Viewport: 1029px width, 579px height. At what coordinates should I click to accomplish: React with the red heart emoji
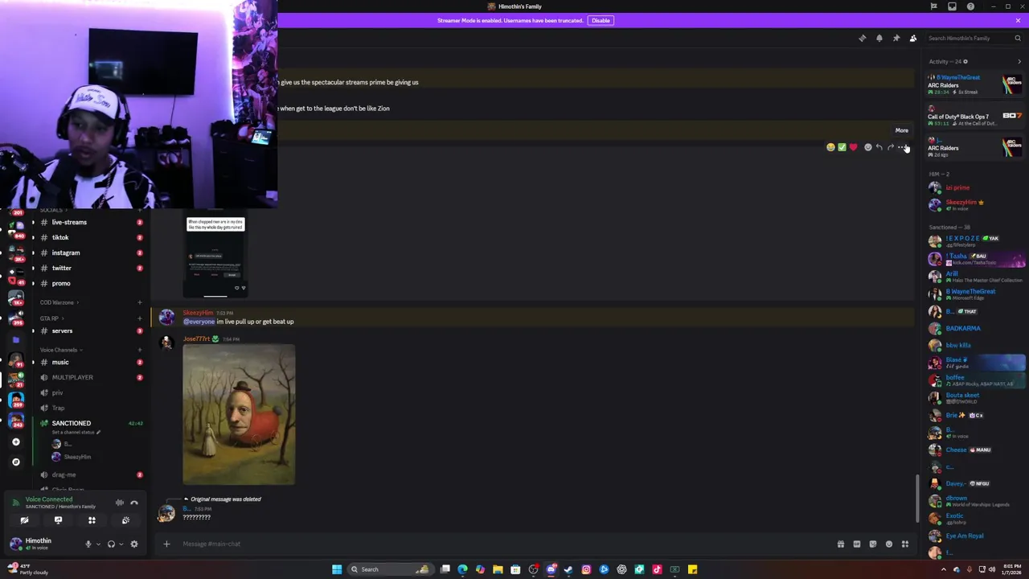click(853, 147)
